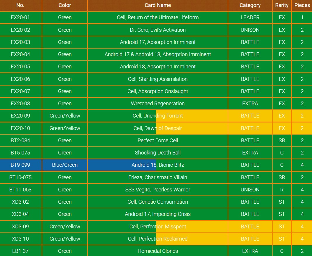Select card number EX20-10
312x256 pixels.
(20, 128)
